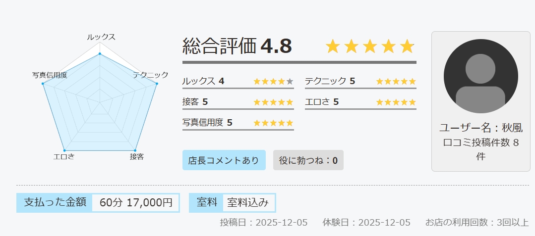Click the ルックス four-star rating
This screenshot has width=535, height=236.
pos(273,82)
